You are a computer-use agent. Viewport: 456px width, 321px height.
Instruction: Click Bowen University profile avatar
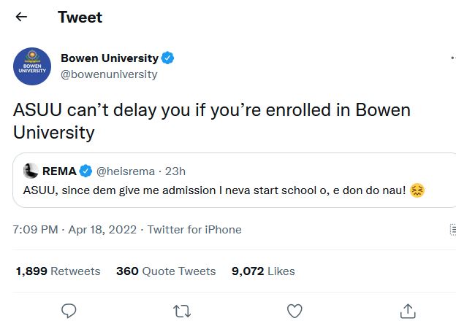(32, 66)
